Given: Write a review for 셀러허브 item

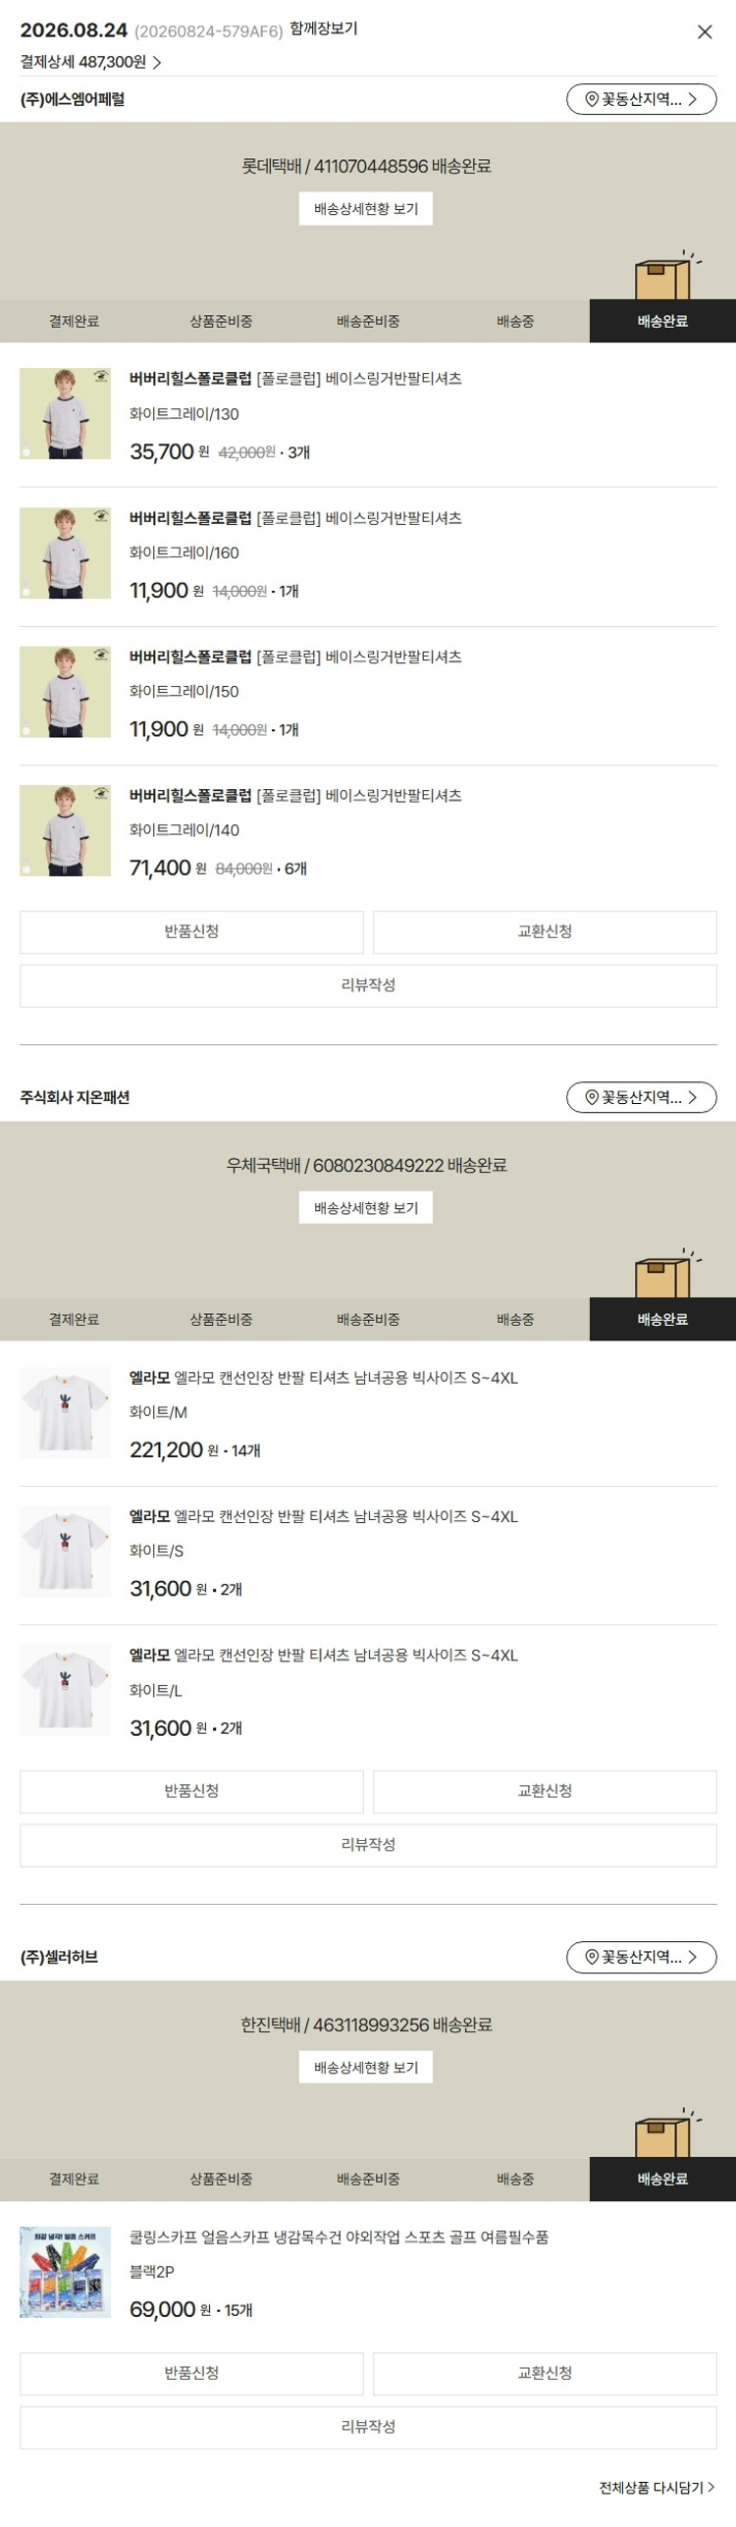Looking at the screenshot, I should tap(368, 2427).
